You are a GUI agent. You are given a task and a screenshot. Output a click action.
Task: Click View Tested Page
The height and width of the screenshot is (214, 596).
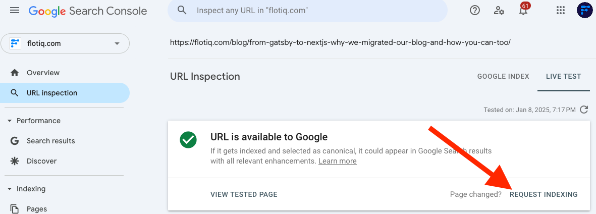pyautogui.click(x=244, y=194)
